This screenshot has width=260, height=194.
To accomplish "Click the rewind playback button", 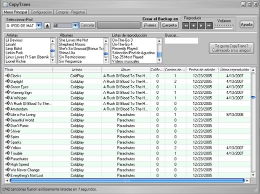I will click(x=186, y=26).
